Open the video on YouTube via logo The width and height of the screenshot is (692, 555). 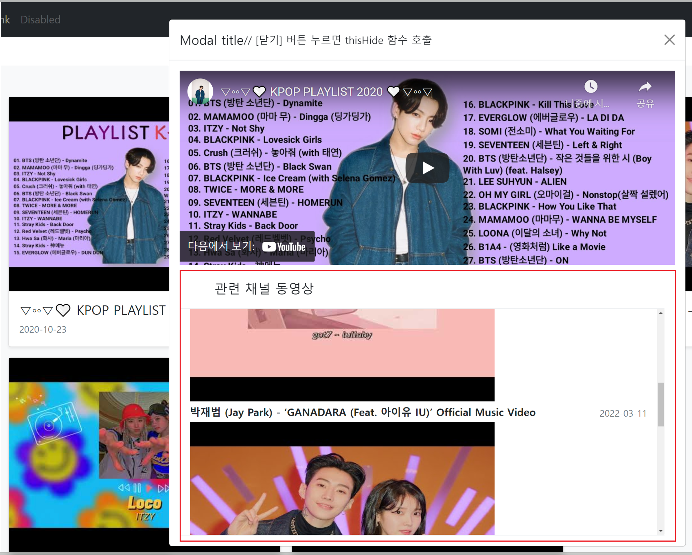tap(283, 247)
